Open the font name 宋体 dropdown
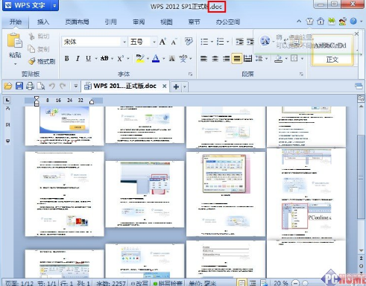Image resolution: width=366 pixels, height=286 pixels. [124, 42]
